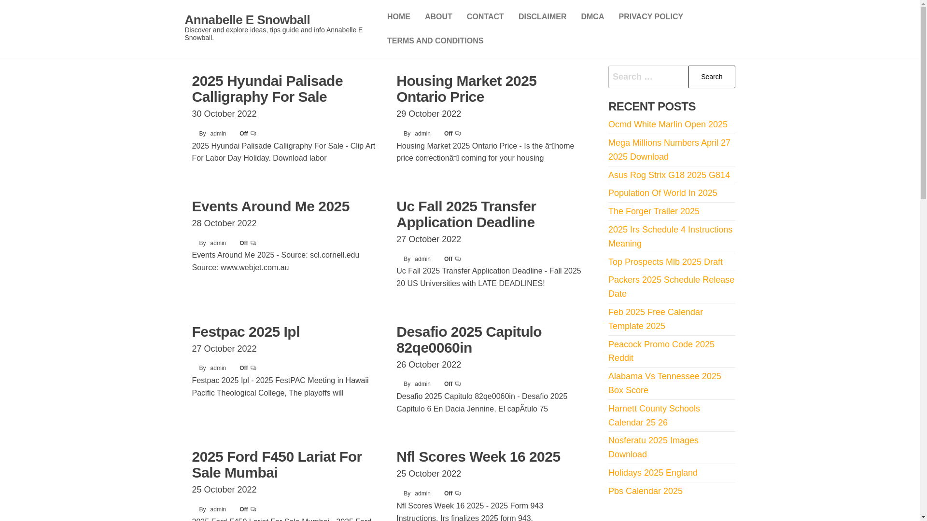Open recent post Packers 2025 Schedule Release Date
Image resolution: width=927 pixels, height=521 pixels.
pyautogui.click(x=671, y=287)
